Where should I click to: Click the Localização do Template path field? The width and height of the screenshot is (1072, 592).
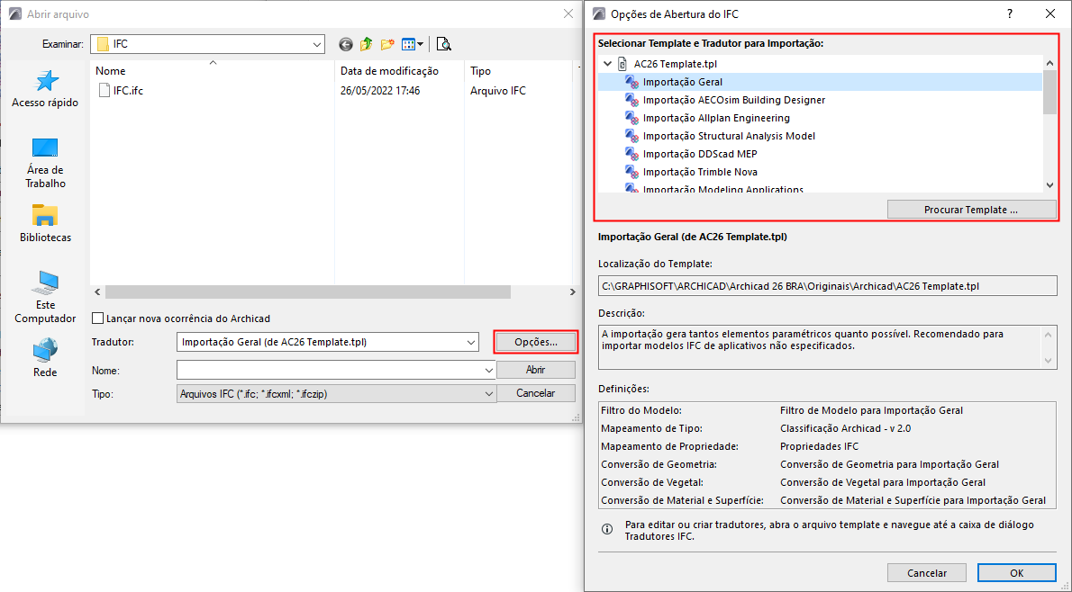[x=827, y=286]
